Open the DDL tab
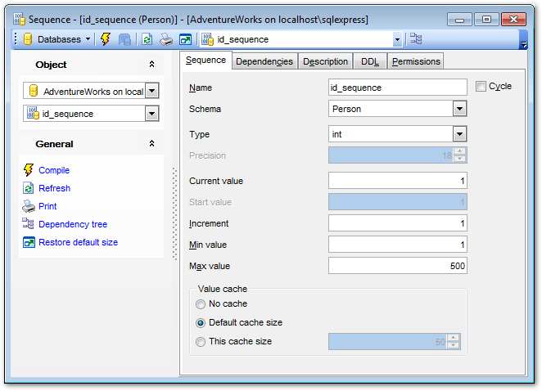The image size is (542, 391). [x=370, y=61]
